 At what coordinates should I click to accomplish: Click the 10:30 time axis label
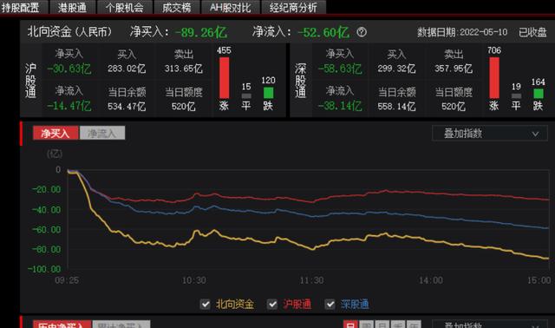coord(193,280)
